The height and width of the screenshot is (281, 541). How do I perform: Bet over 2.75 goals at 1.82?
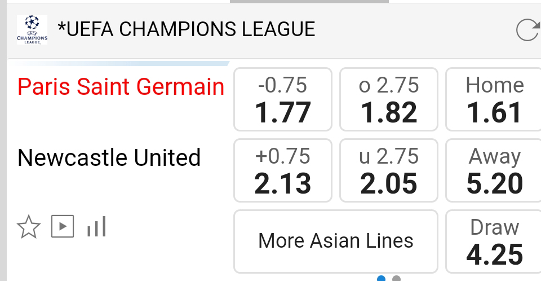point(389,99)
